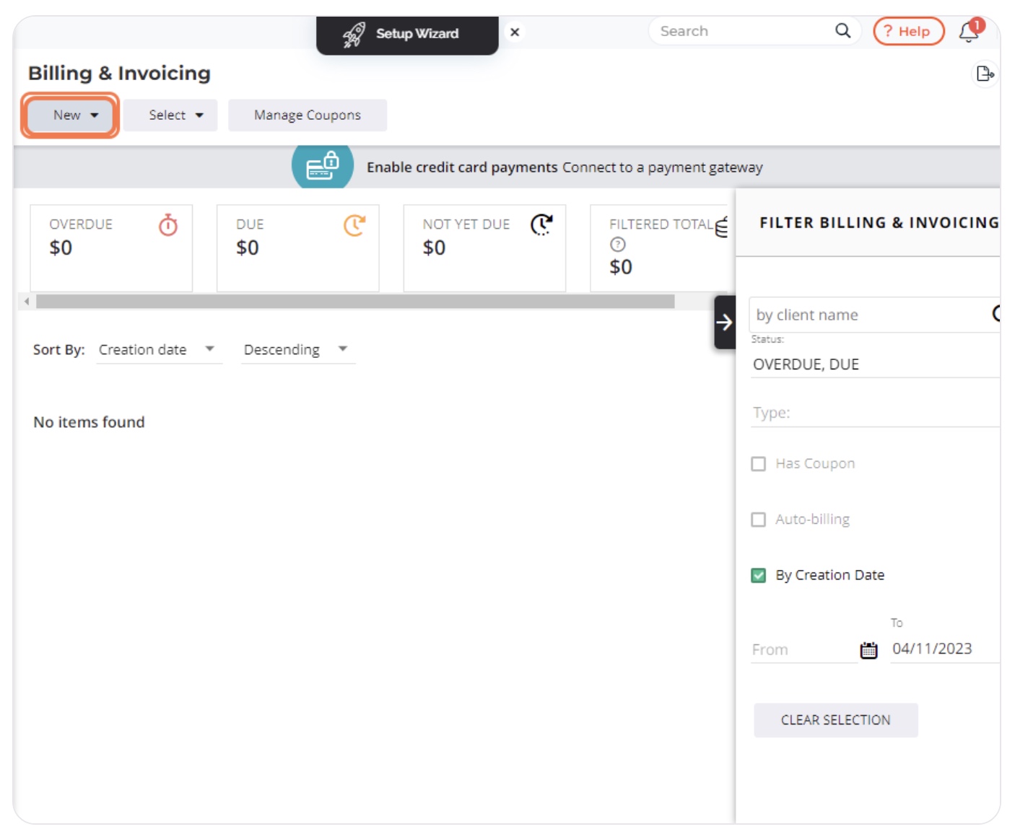
Task: Open the Sort By Creation date dropdown
Action: pyautogui.click(x=159, y=350)
